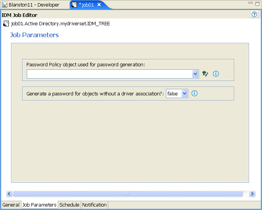Image resolution: width=262 pixels, height=210 pixels.
Task: Open the Schedule tab
Action: point(69,205)
